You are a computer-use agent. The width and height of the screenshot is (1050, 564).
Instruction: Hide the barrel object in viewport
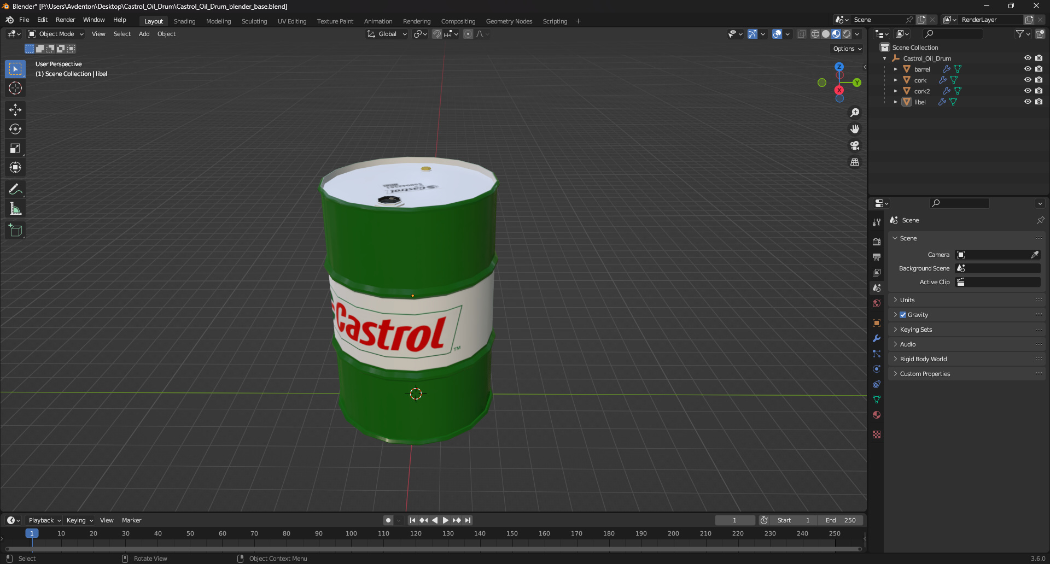pyautogui.click(x=1028, y=69)
